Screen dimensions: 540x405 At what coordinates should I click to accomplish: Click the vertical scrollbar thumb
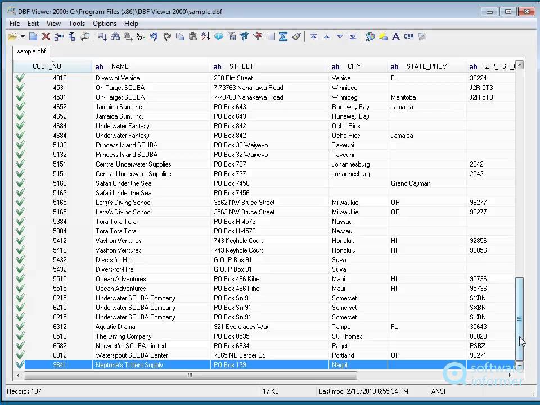tap(520, 319)
